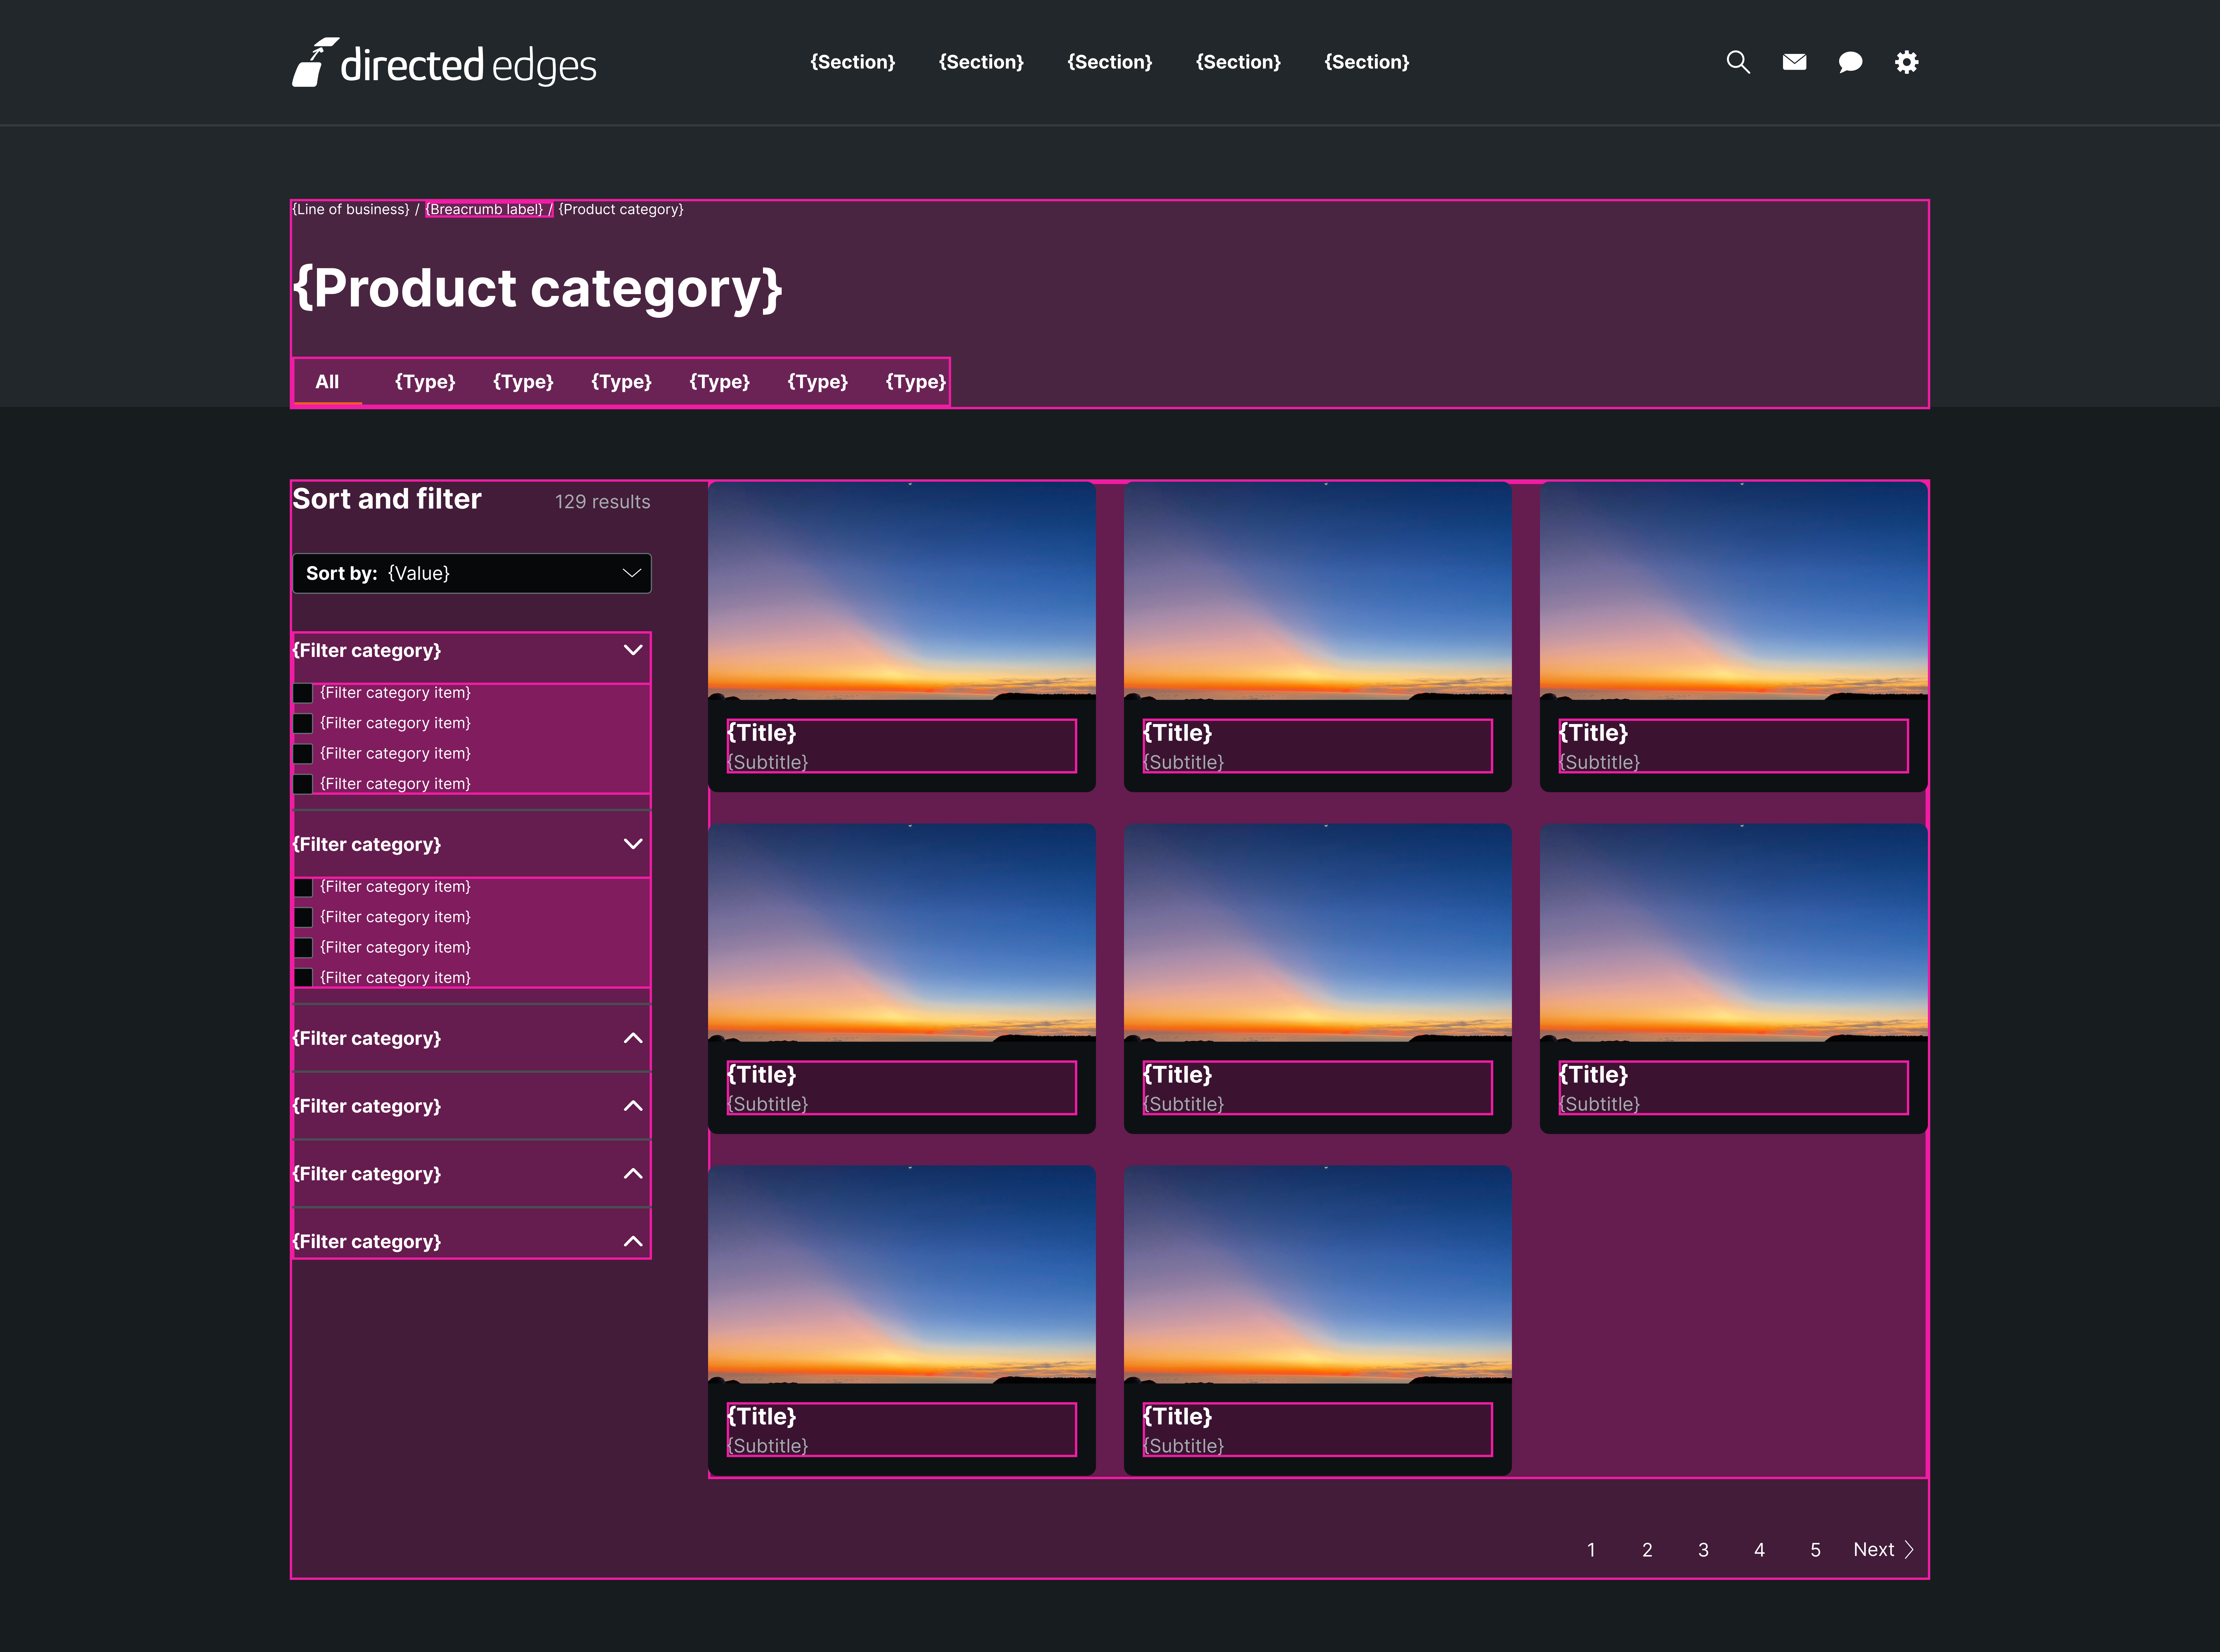The width and height of the screenshot is (2220, 1652).
Task: Click the search magnifier icon in header
Action: 1738,62
